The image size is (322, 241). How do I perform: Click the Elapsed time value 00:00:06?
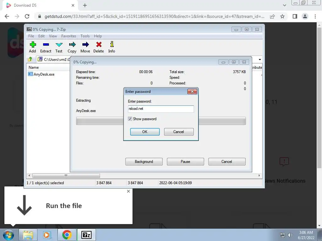146,72
